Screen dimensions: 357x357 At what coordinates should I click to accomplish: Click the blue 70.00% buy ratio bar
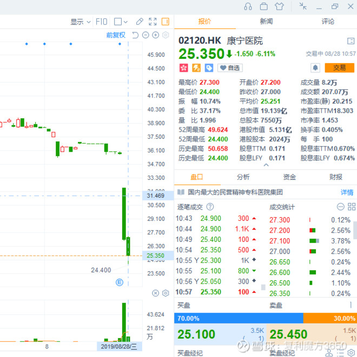tap(239, 318)
